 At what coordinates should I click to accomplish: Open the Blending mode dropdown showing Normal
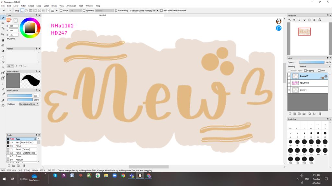pyautogui.click(x=315, y=67)
